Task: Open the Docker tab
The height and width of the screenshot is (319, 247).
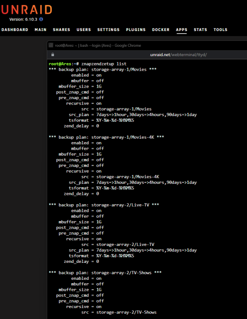Action: [x=161, y=30]
